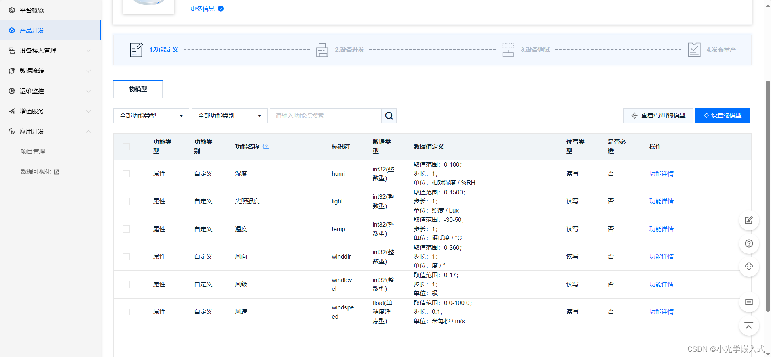
Task: Open 功能详情 for the 光照强度 row
Action: [x=661, y=201]
